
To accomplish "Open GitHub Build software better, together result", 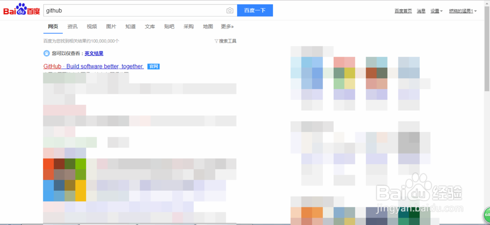I will [x=94, y=67].
